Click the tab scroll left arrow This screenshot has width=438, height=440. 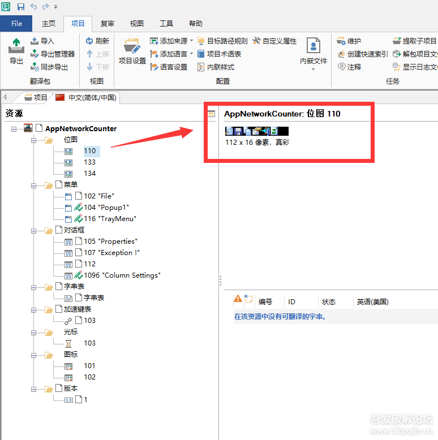click(5, 97)
